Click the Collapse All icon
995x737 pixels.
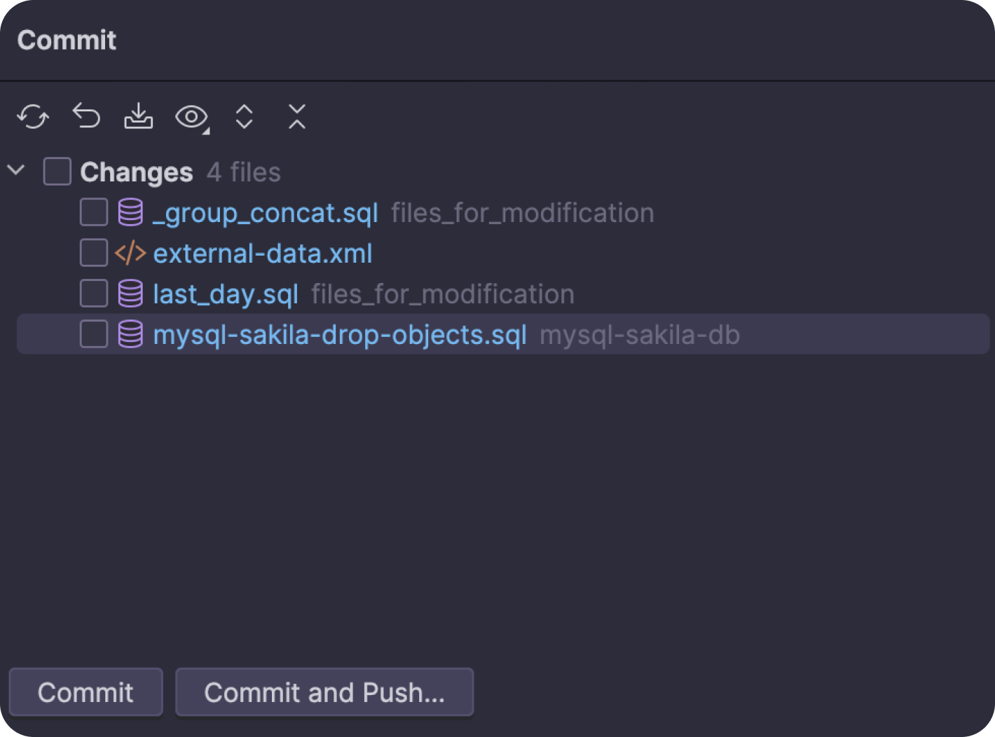[296, 116]
